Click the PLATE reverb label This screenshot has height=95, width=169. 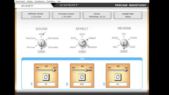[x=133, y=47]
